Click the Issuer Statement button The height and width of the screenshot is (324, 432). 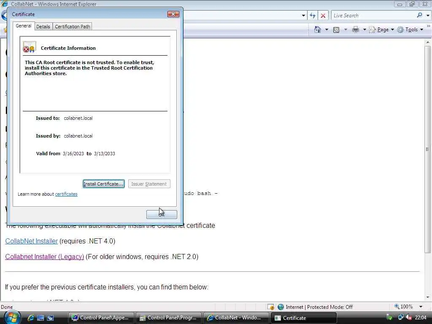(x=149, y=184)
